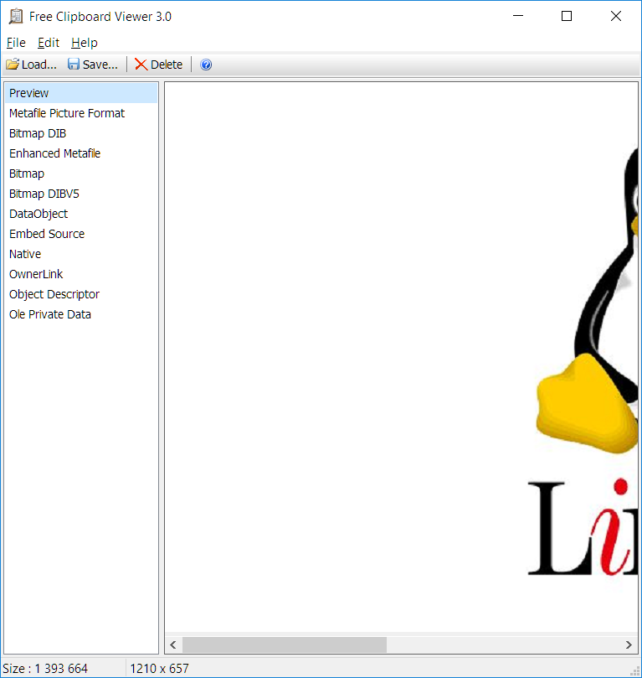Open help via blue question mark icon
The height and width of the screenshot is (678, 642).
(x=207, y=65)
